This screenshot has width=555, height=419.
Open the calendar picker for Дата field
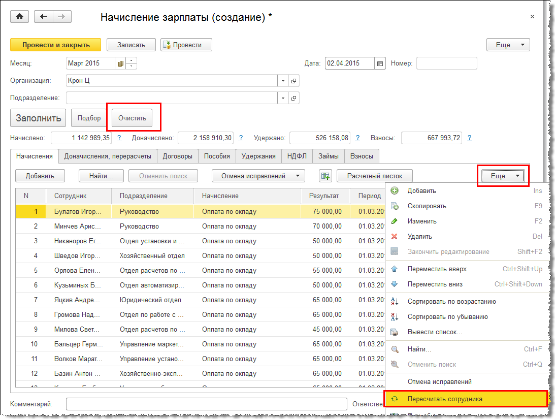(380, 63)
